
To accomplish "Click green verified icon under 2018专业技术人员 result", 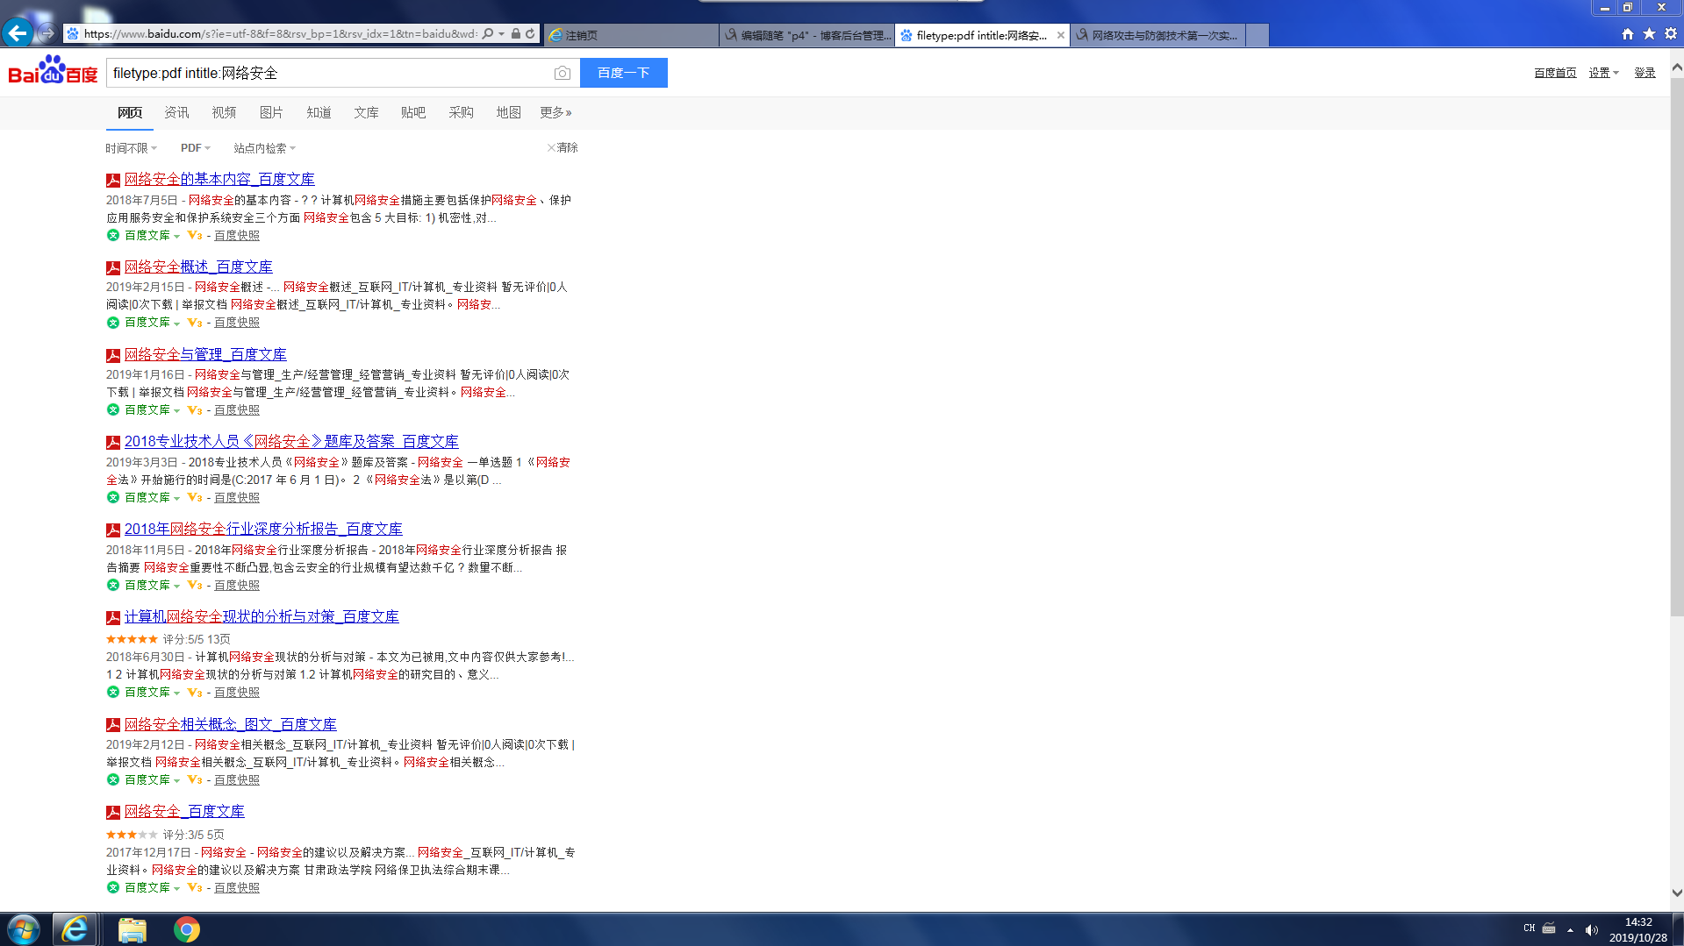I will pos(113,497).
